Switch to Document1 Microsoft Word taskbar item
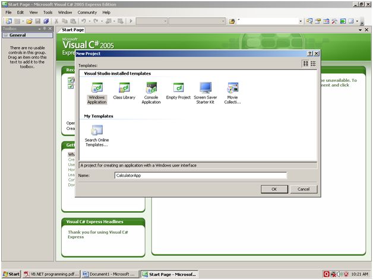Viewport: 373px width, 280px height. 110,274
